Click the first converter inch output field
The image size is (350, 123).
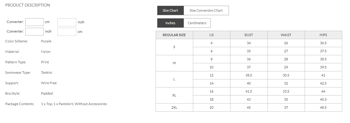[67, 22]
